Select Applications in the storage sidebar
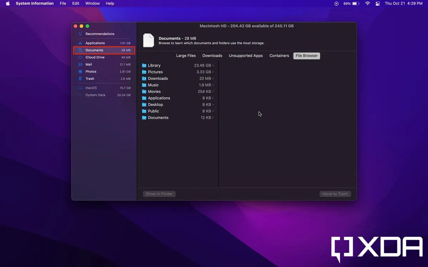This screenshot has height=267, width=428. [x=95, y=43]
